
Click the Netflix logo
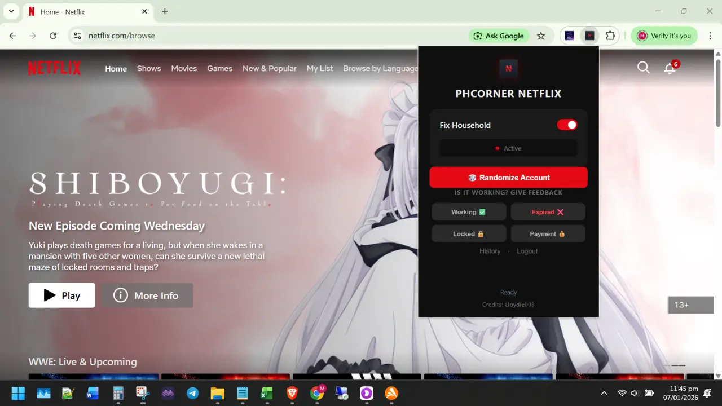(x=55, y=68)
